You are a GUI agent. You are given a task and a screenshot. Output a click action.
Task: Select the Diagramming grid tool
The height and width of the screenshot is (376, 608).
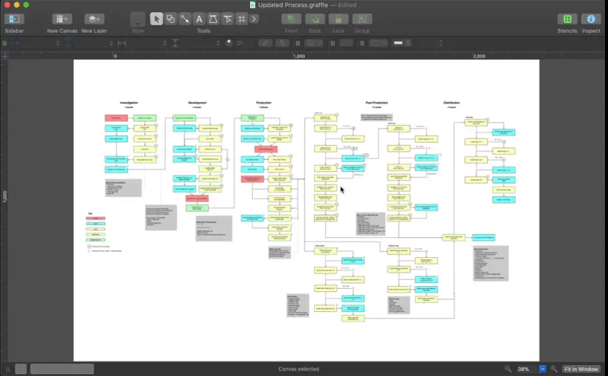click(241, 19)
